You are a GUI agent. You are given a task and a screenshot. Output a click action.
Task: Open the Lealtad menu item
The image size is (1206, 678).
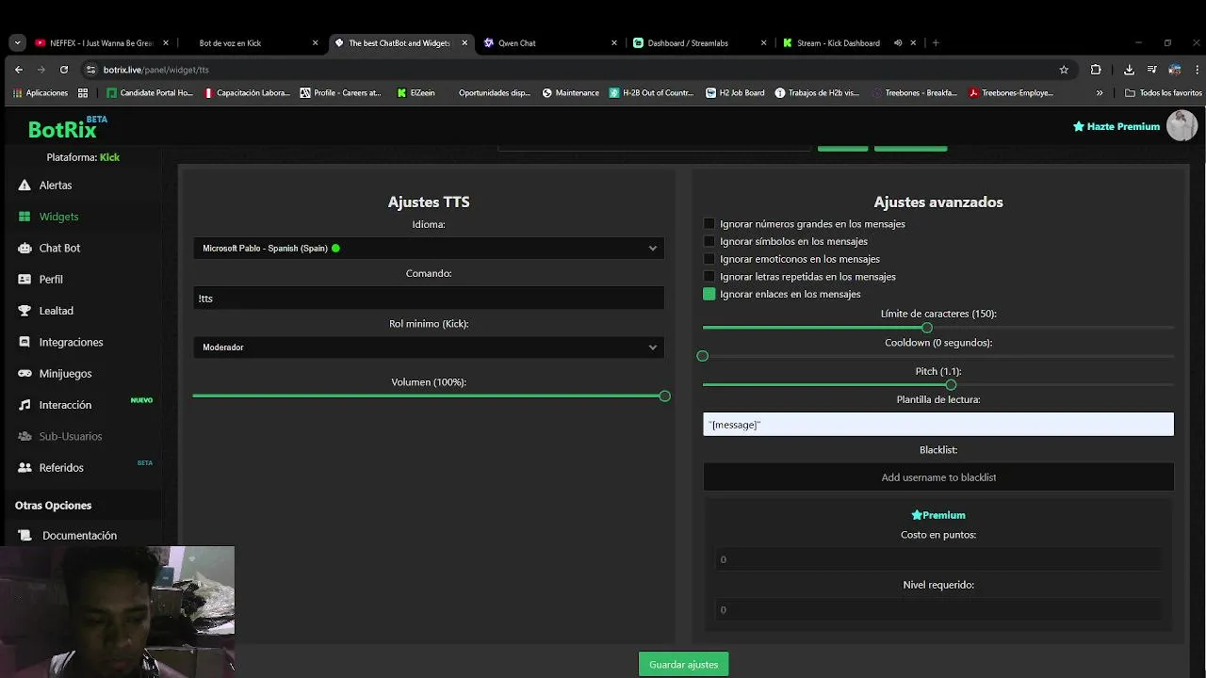(56, 311)
